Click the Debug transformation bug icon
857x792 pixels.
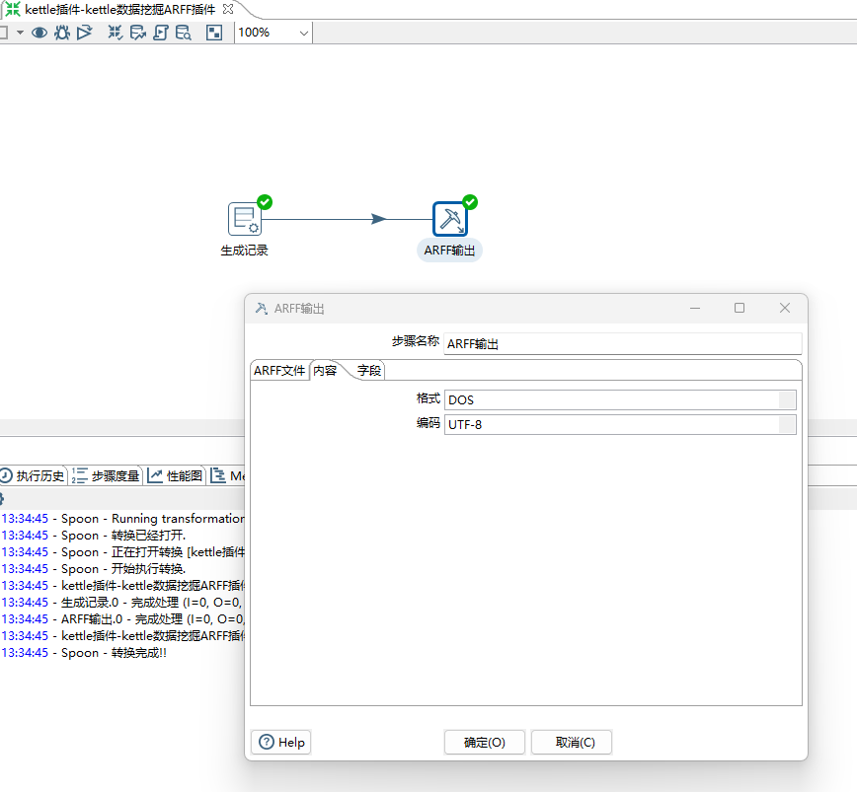62,33
